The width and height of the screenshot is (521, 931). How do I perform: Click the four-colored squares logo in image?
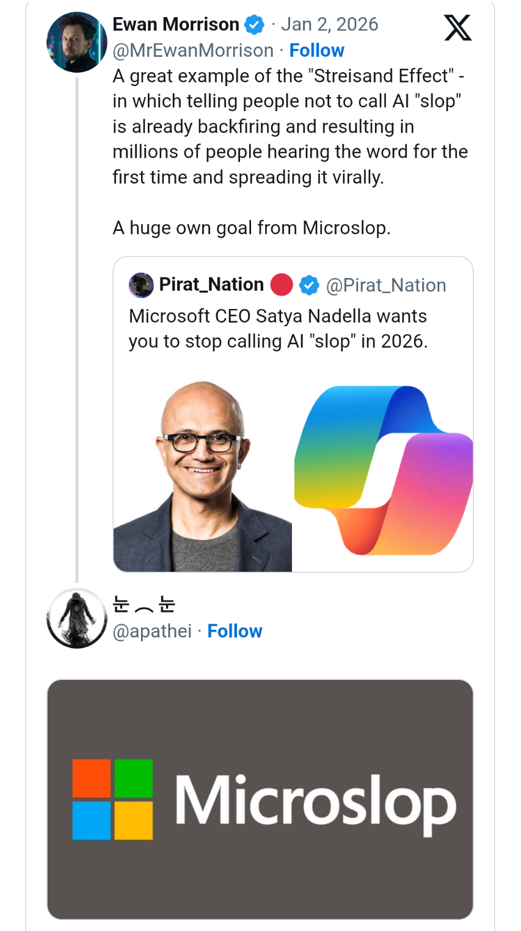(112, 799)
